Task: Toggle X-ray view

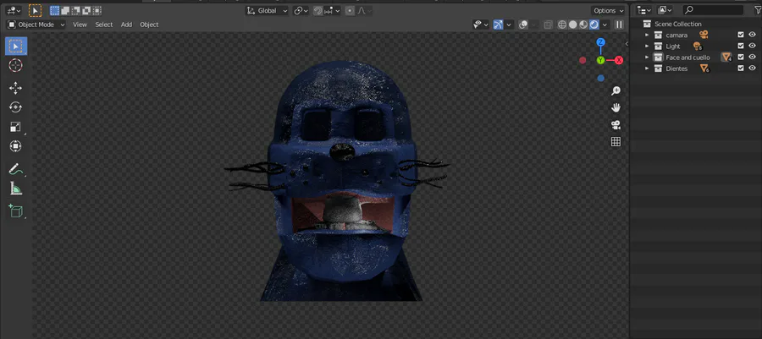Action: [548, 25]
